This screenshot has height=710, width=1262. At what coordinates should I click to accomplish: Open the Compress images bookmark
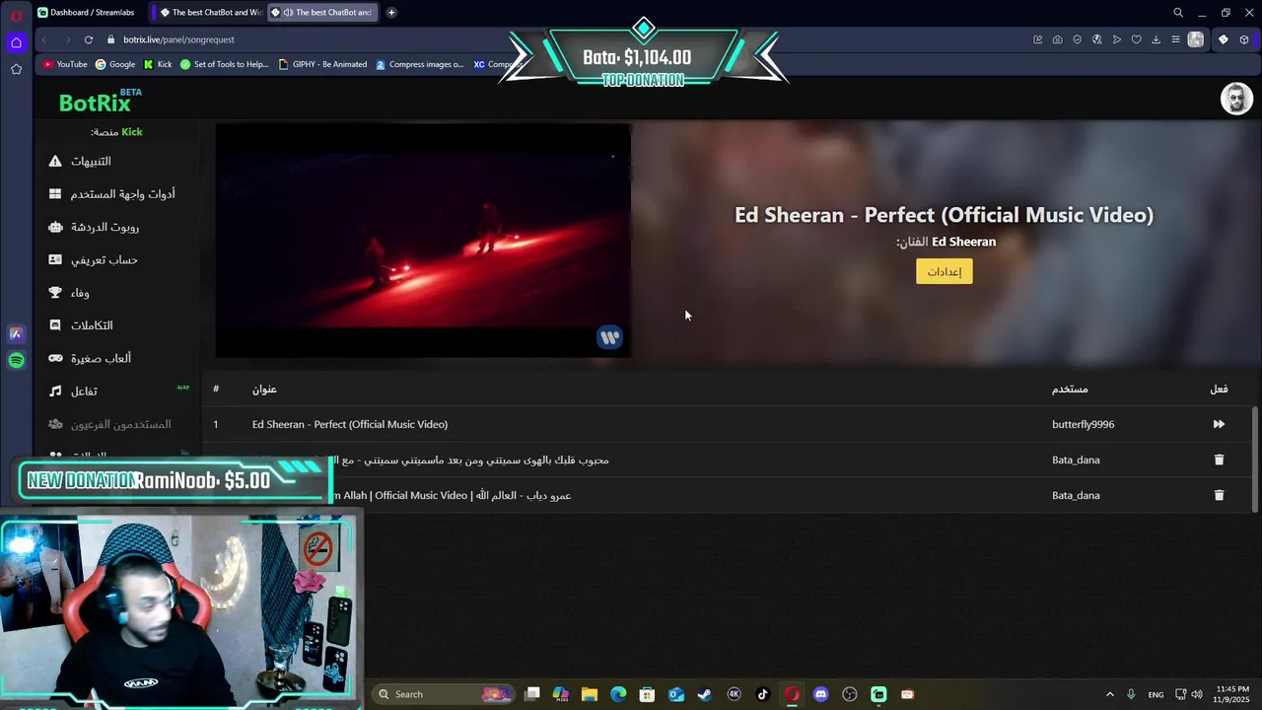pos(419,64)
